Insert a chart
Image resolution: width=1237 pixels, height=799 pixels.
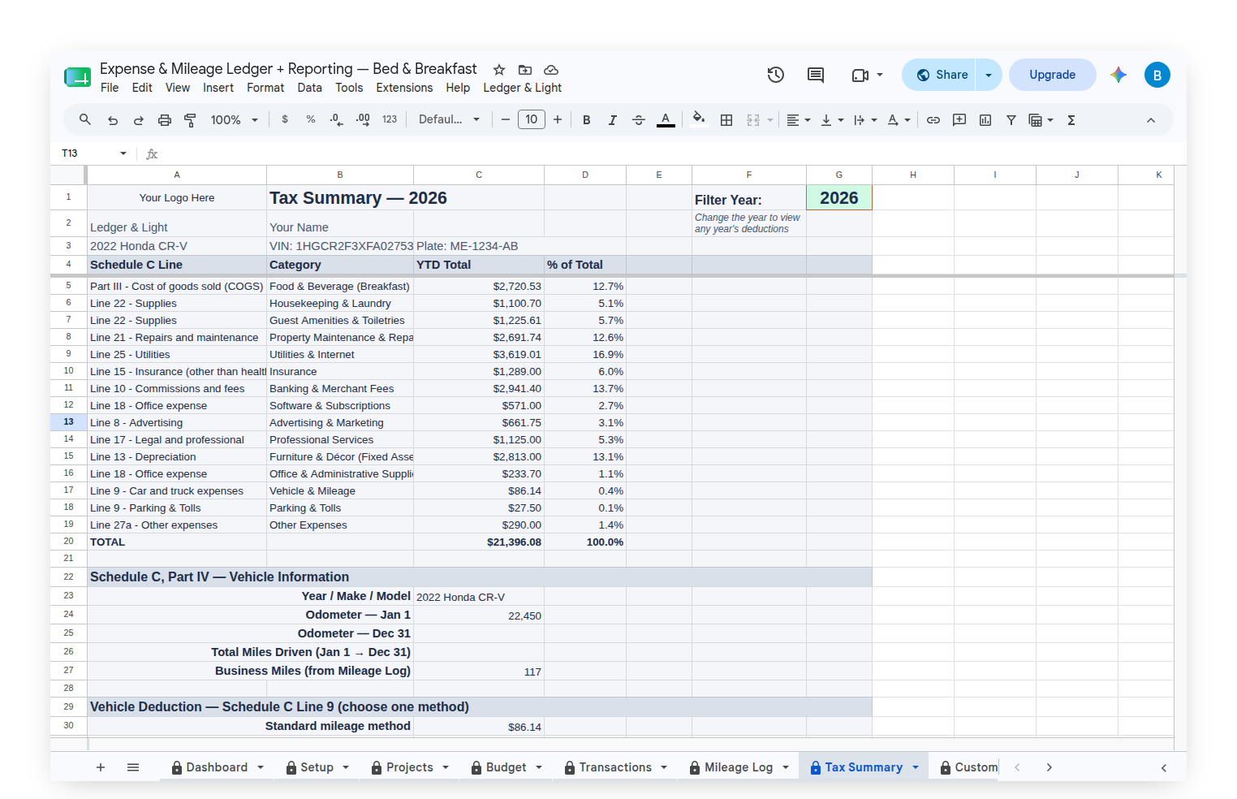click(985, 120)
